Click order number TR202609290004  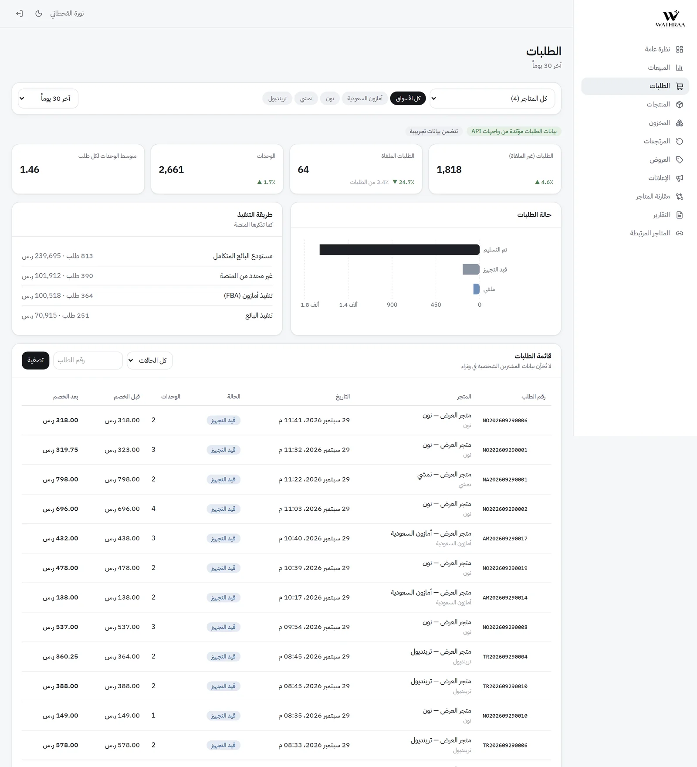[x=505, y=657]
